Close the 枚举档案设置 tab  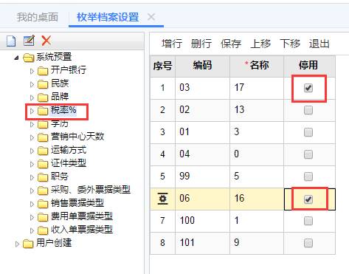[x=151, y=17]
